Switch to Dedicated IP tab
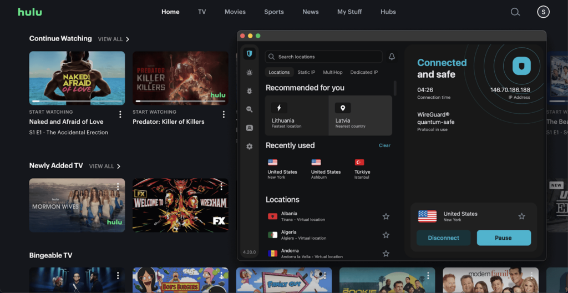Screen dimensions: 568x293 point(364,72)
